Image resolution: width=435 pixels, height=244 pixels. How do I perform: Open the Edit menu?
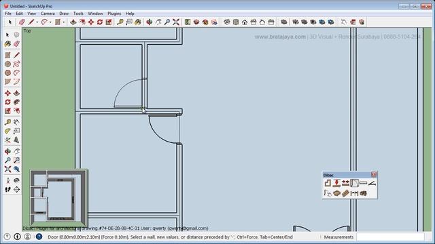19,14
